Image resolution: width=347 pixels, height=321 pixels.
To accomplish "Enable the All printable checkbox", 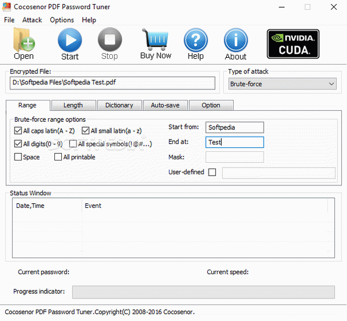I will pyautogui.click(x=58, y=157).
